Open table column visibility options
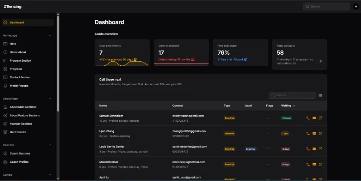Image resolution: width=361 pixels, height=181 pixels. tap(320, 95)
